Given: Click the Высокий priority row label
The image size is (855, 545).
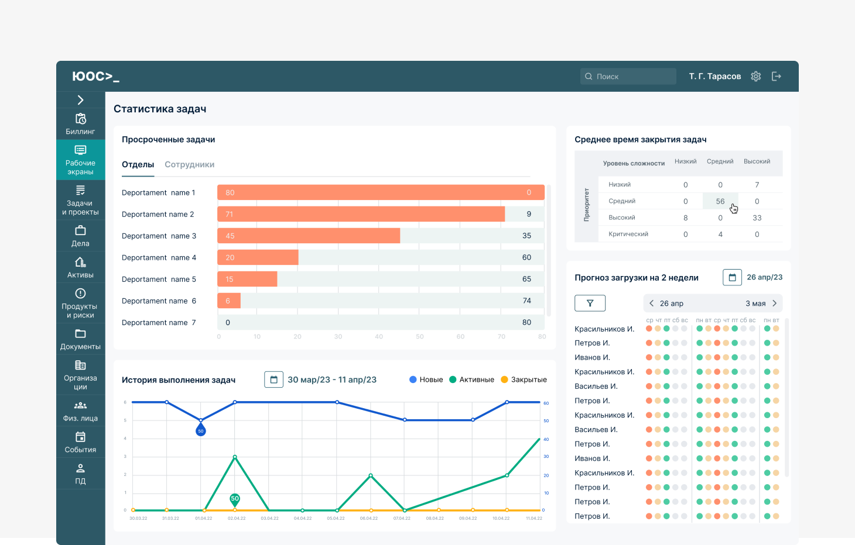Looking at the screenshot, I should coord(622,218).
